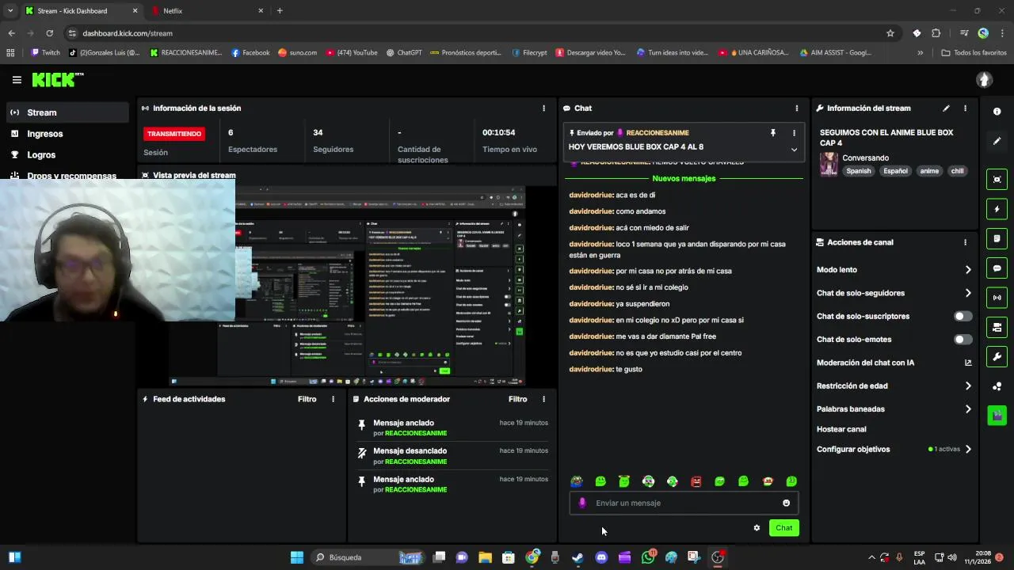Open the Windows Start button on taskbar

(296, 557)
